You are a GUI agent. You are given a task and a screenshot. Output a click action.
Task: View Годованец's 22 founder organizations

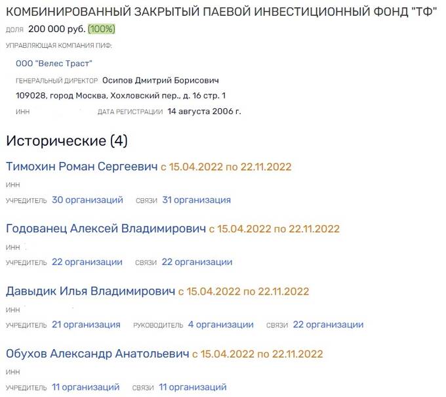pos(87,262)
